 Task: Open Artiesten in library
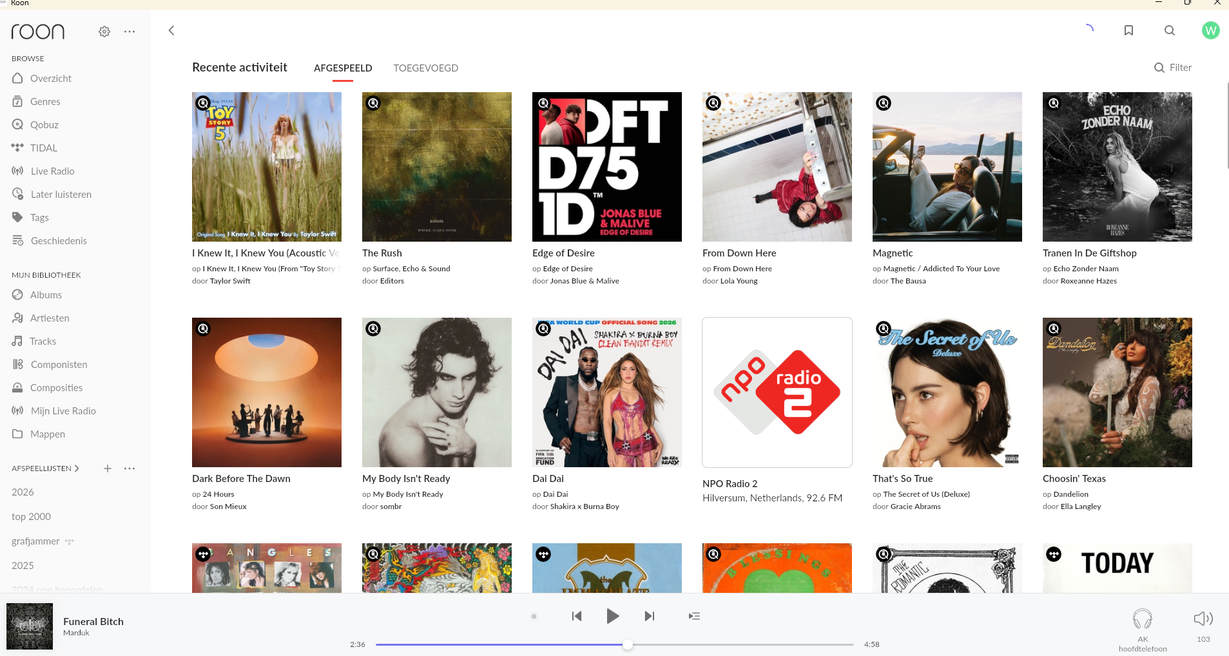[50, 318]
